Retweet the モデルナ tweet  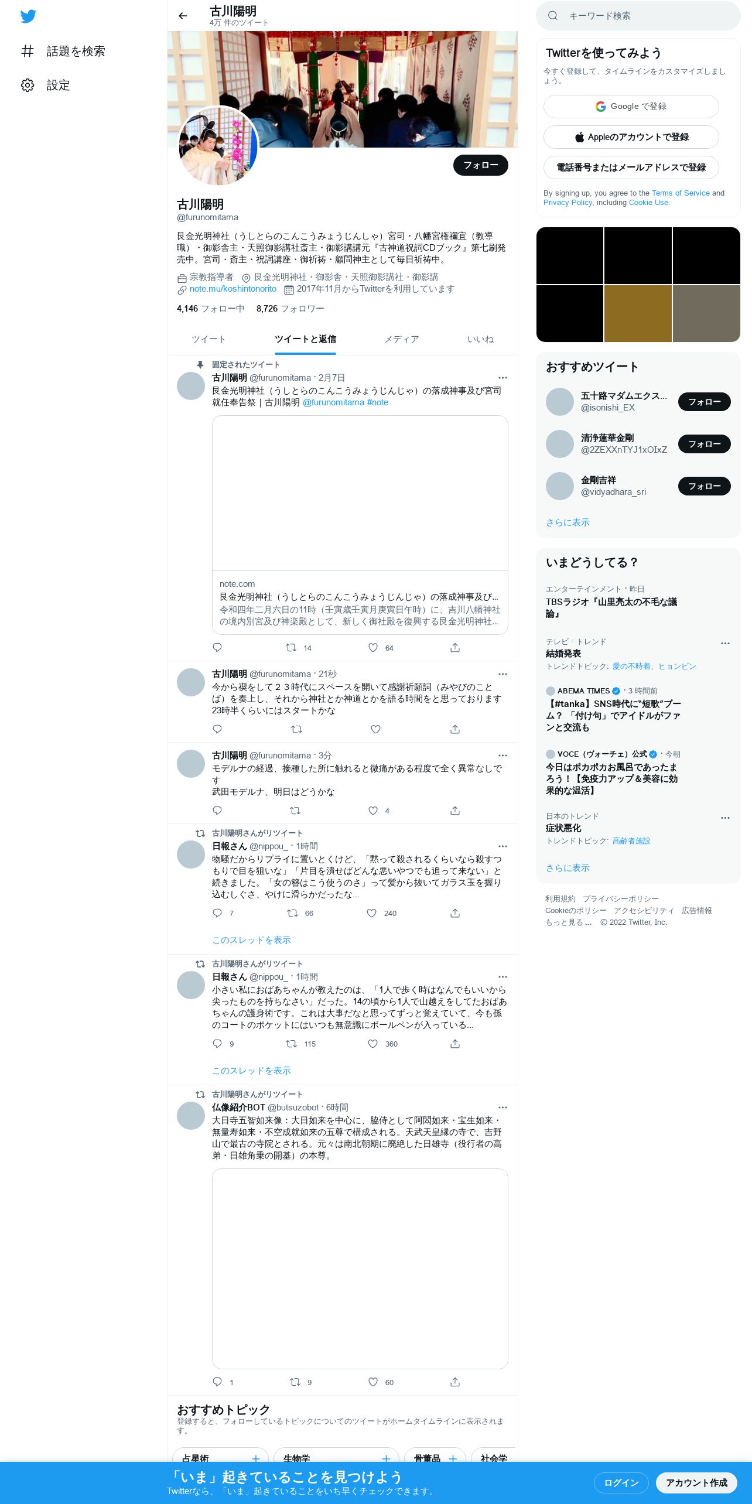(295, 811)
